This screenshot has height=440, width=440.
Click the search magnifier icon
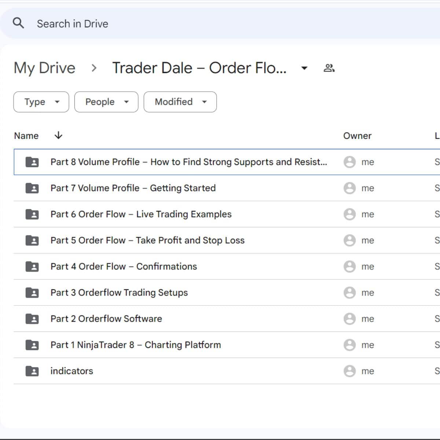(18, 23)
